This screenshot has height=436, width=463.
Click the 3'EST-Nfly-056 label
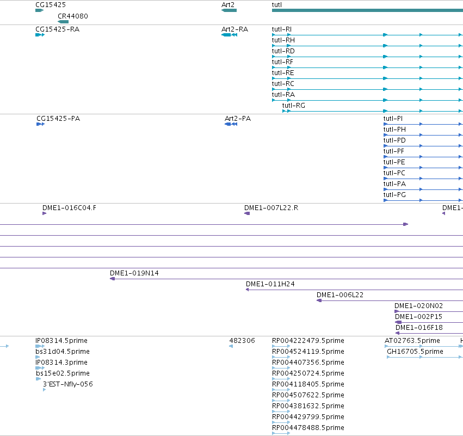[x=68, y=384]
